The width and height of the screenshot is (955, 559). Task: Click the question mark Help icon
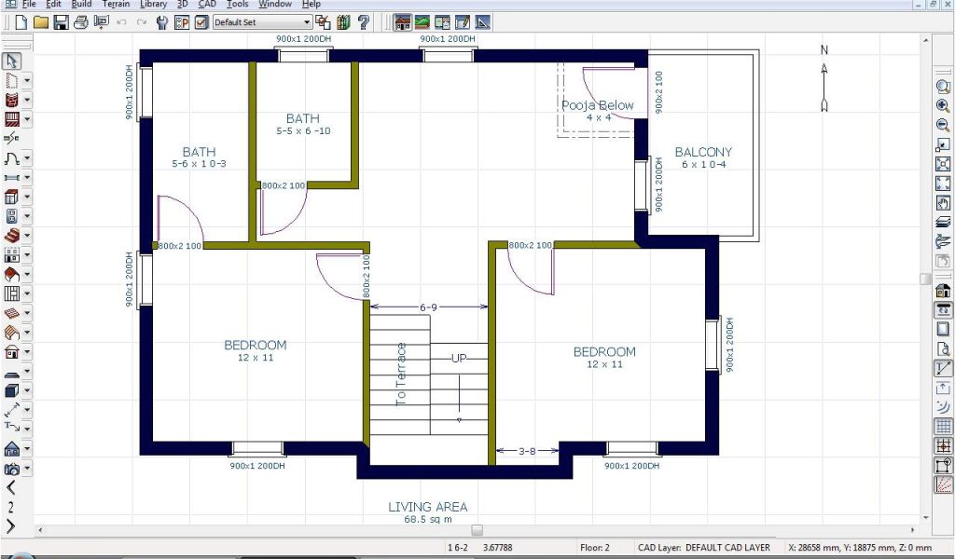(x=363, y=21)
